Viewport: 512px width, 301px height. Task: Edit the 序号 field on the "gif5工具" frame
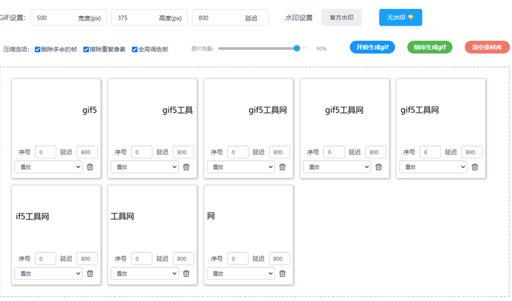tap(141, 152)
